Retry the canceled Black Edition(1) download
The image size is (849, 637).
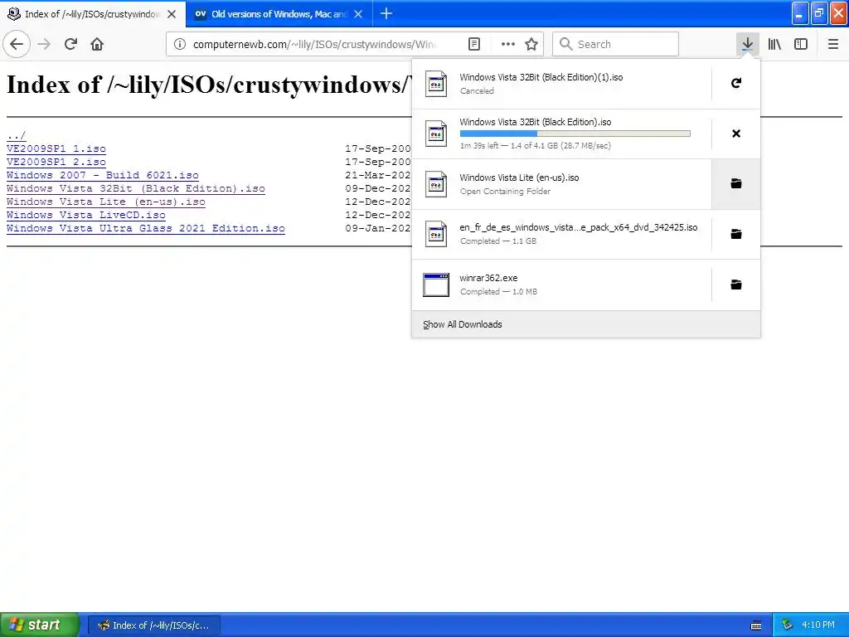click(x=736, y=83)
